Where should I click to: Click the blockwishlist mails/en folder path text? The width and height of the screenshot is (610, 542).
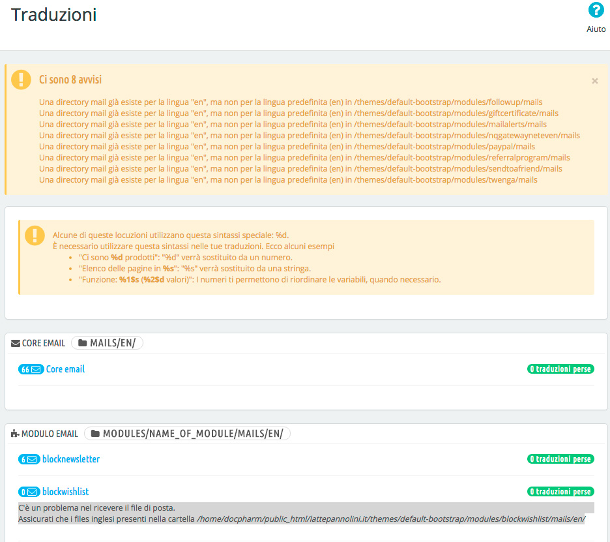391,519
